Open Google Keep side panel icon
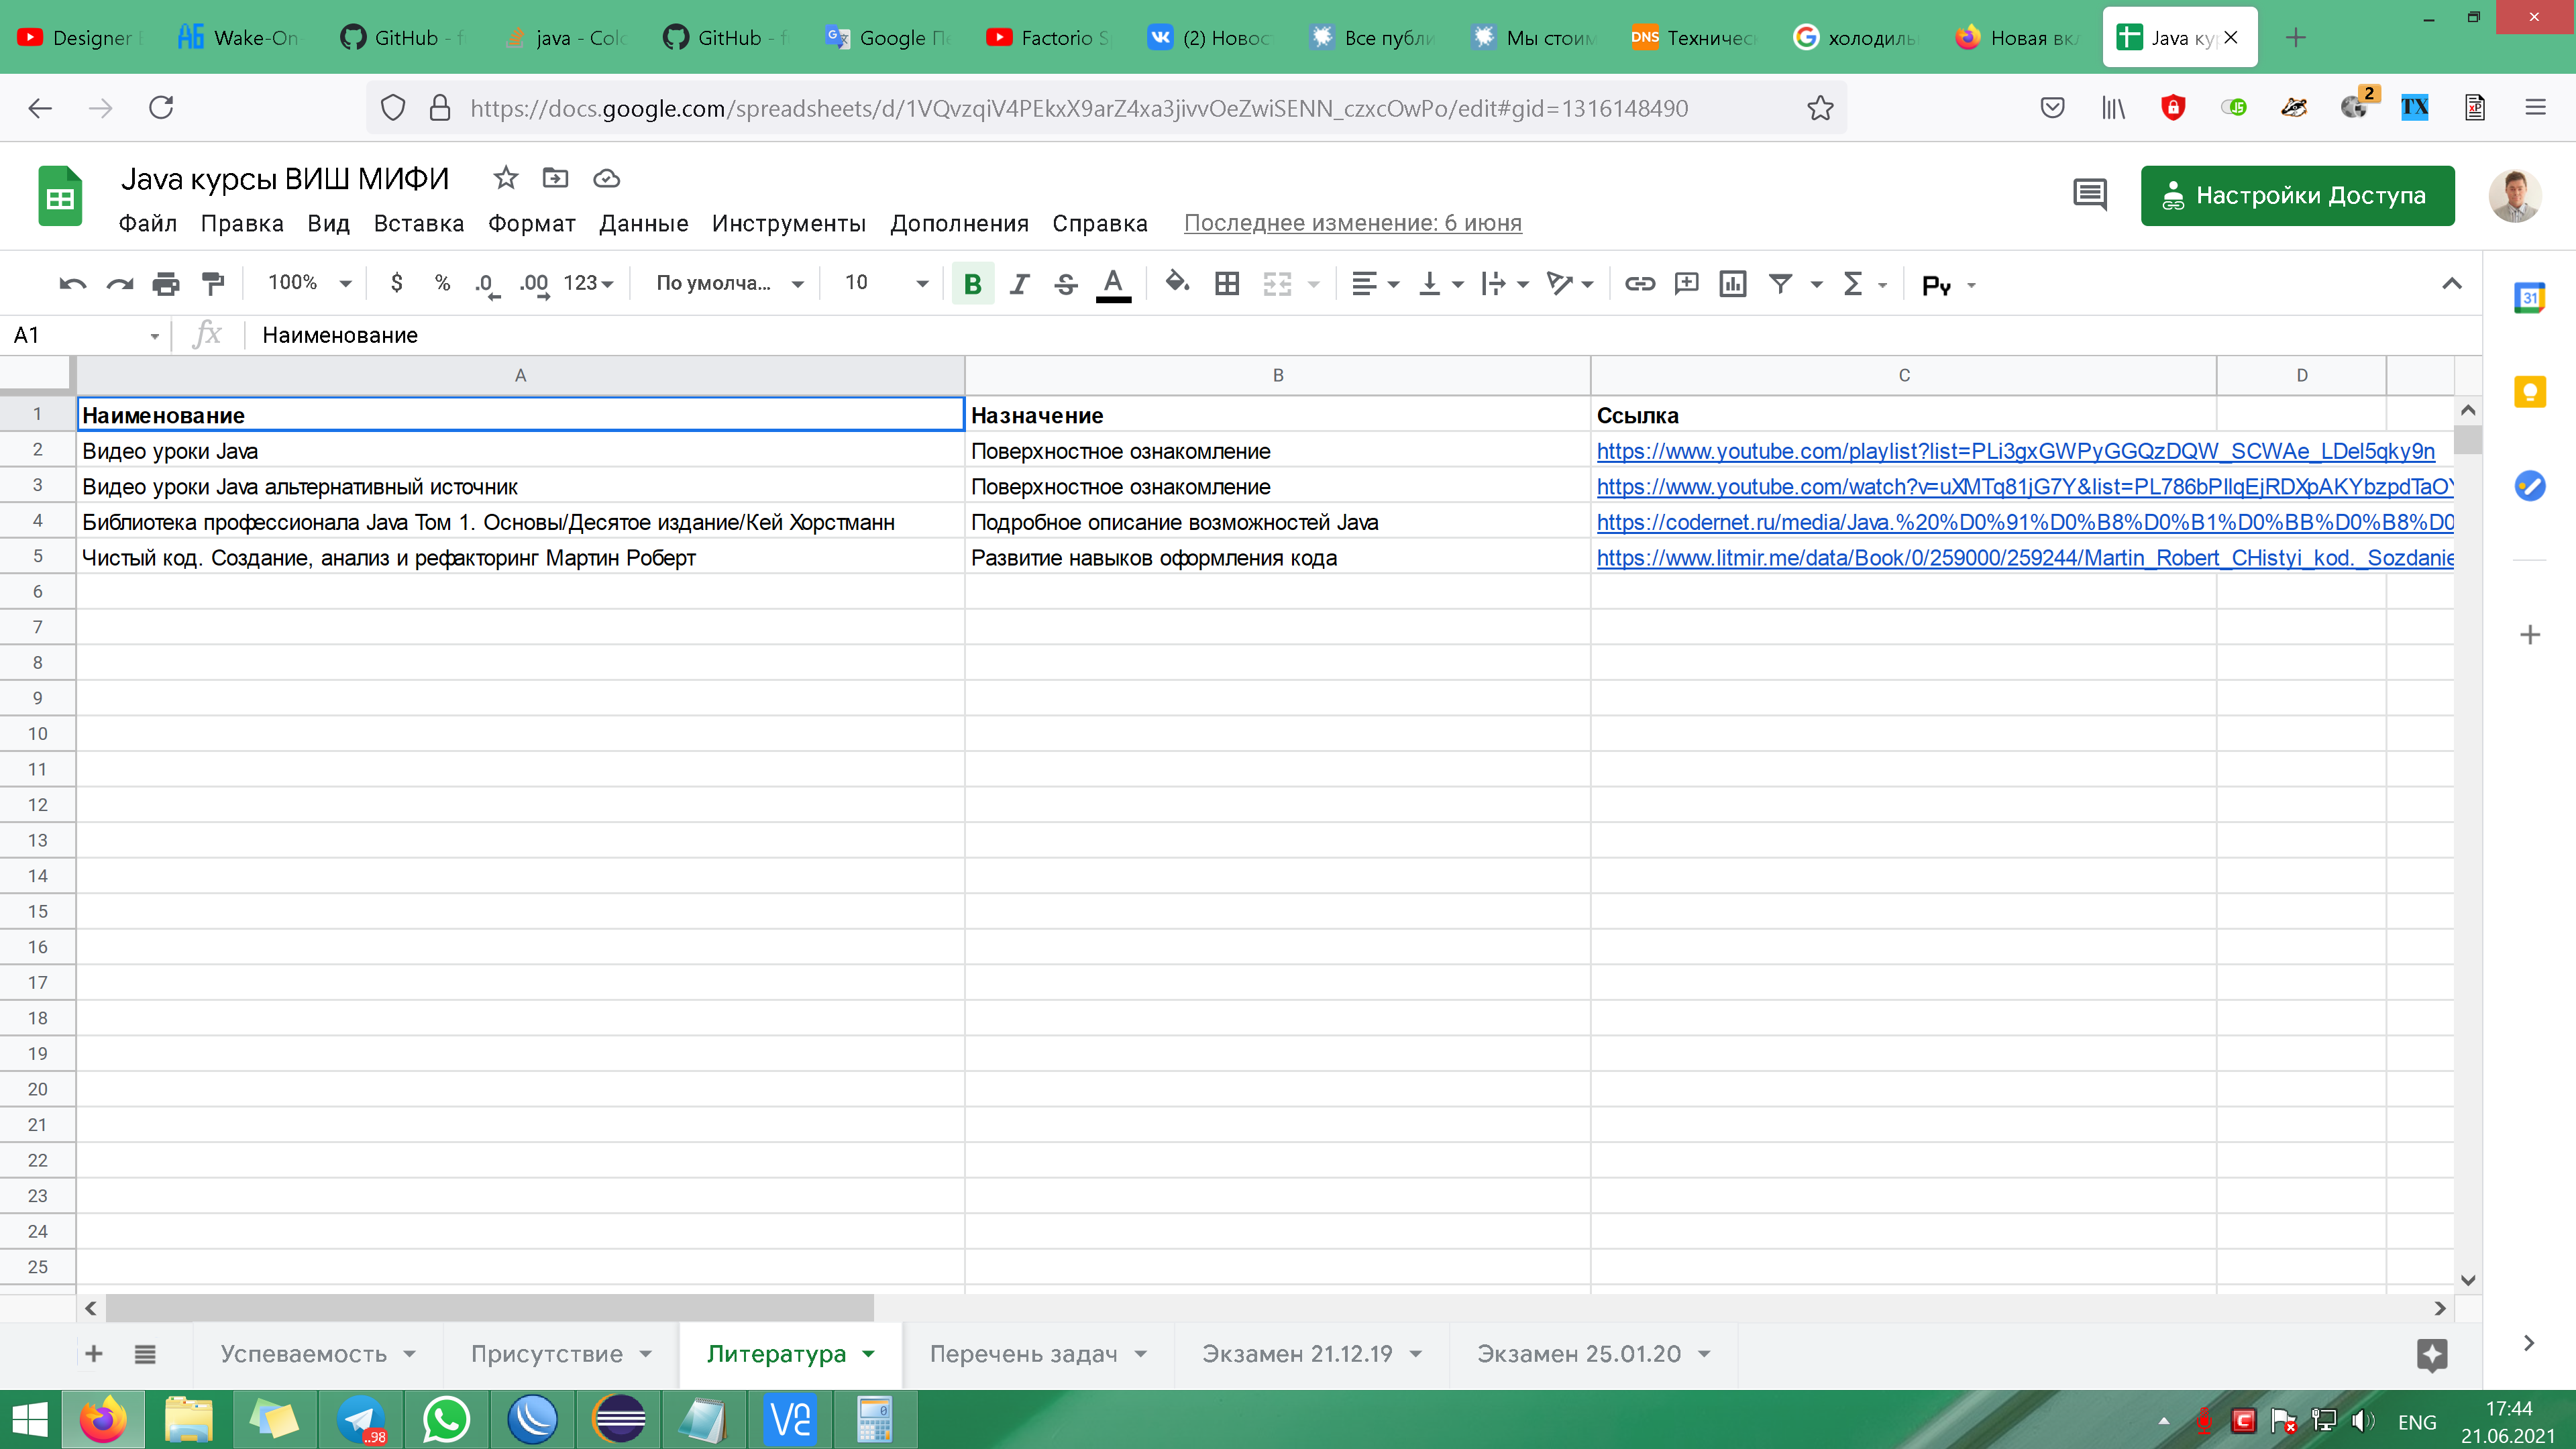The width and height of the screenshot is (2576, 1449). (x=2529, y=392)
